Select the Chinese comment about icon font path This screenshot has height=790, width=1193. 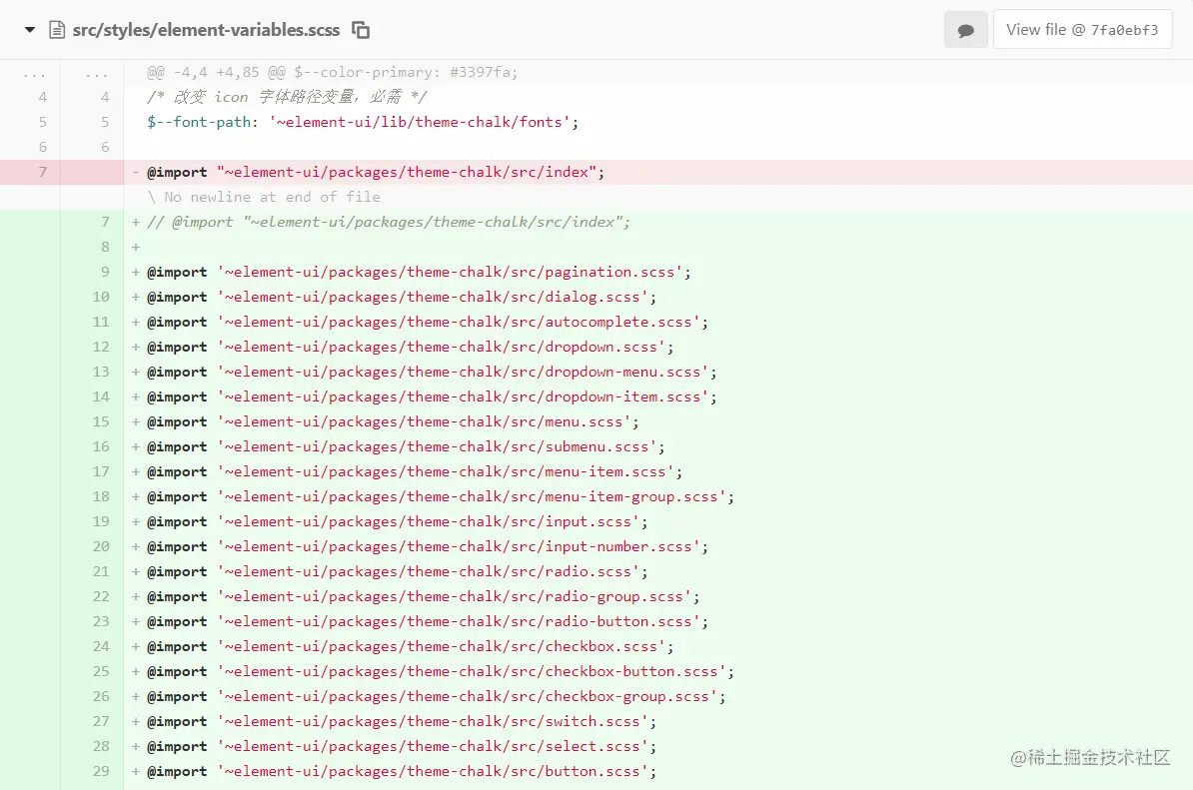pyautogui.click(x=287, y=97)
